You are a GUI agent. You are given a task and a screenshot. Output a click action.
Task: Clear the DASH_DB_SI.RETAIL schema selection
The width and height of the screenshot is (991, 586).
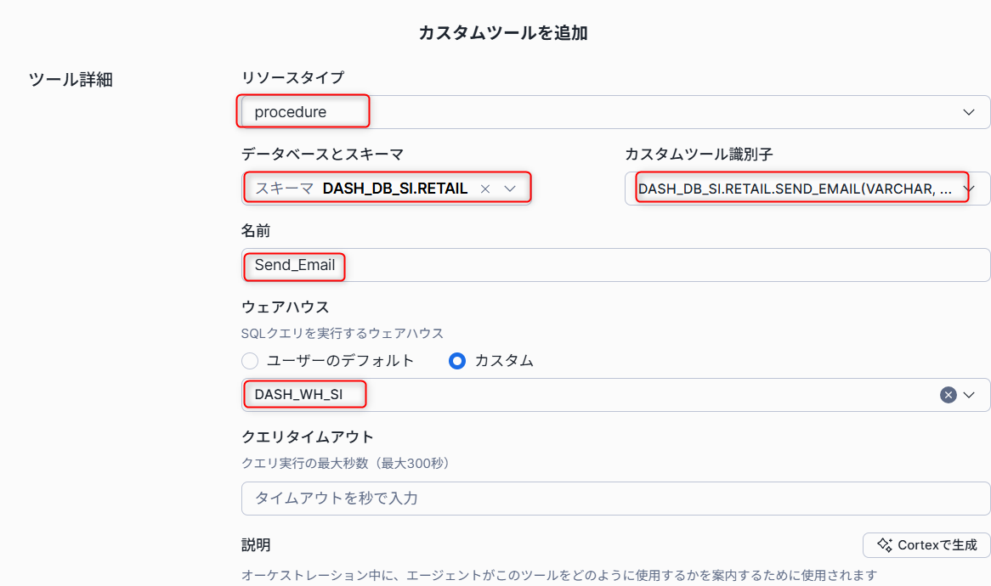coord(485,189)
